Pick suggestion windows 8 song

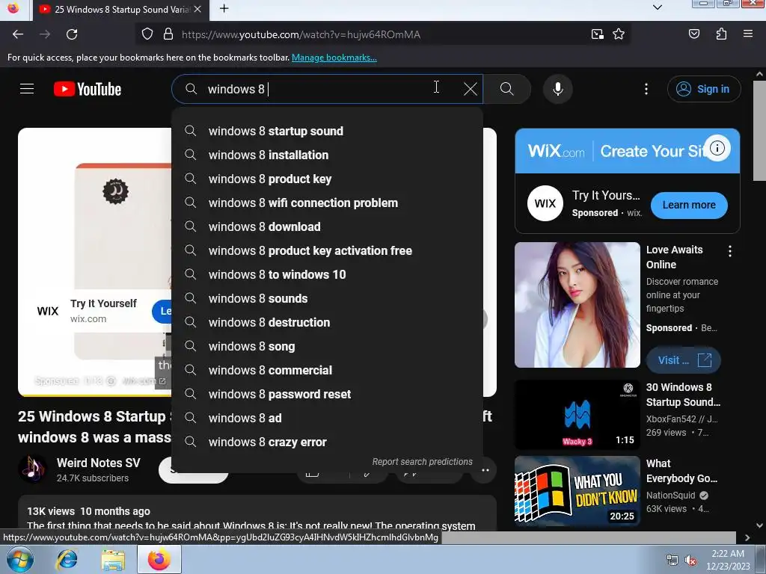[328, 346]
